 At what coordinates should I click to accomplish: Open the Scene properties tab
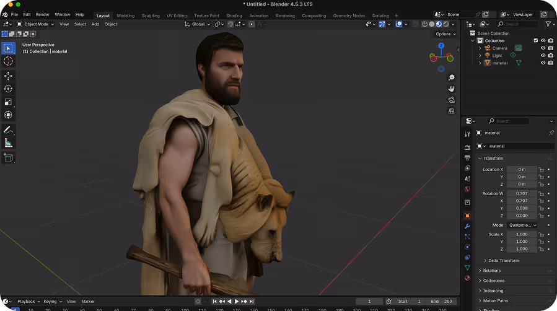(468, 178)
